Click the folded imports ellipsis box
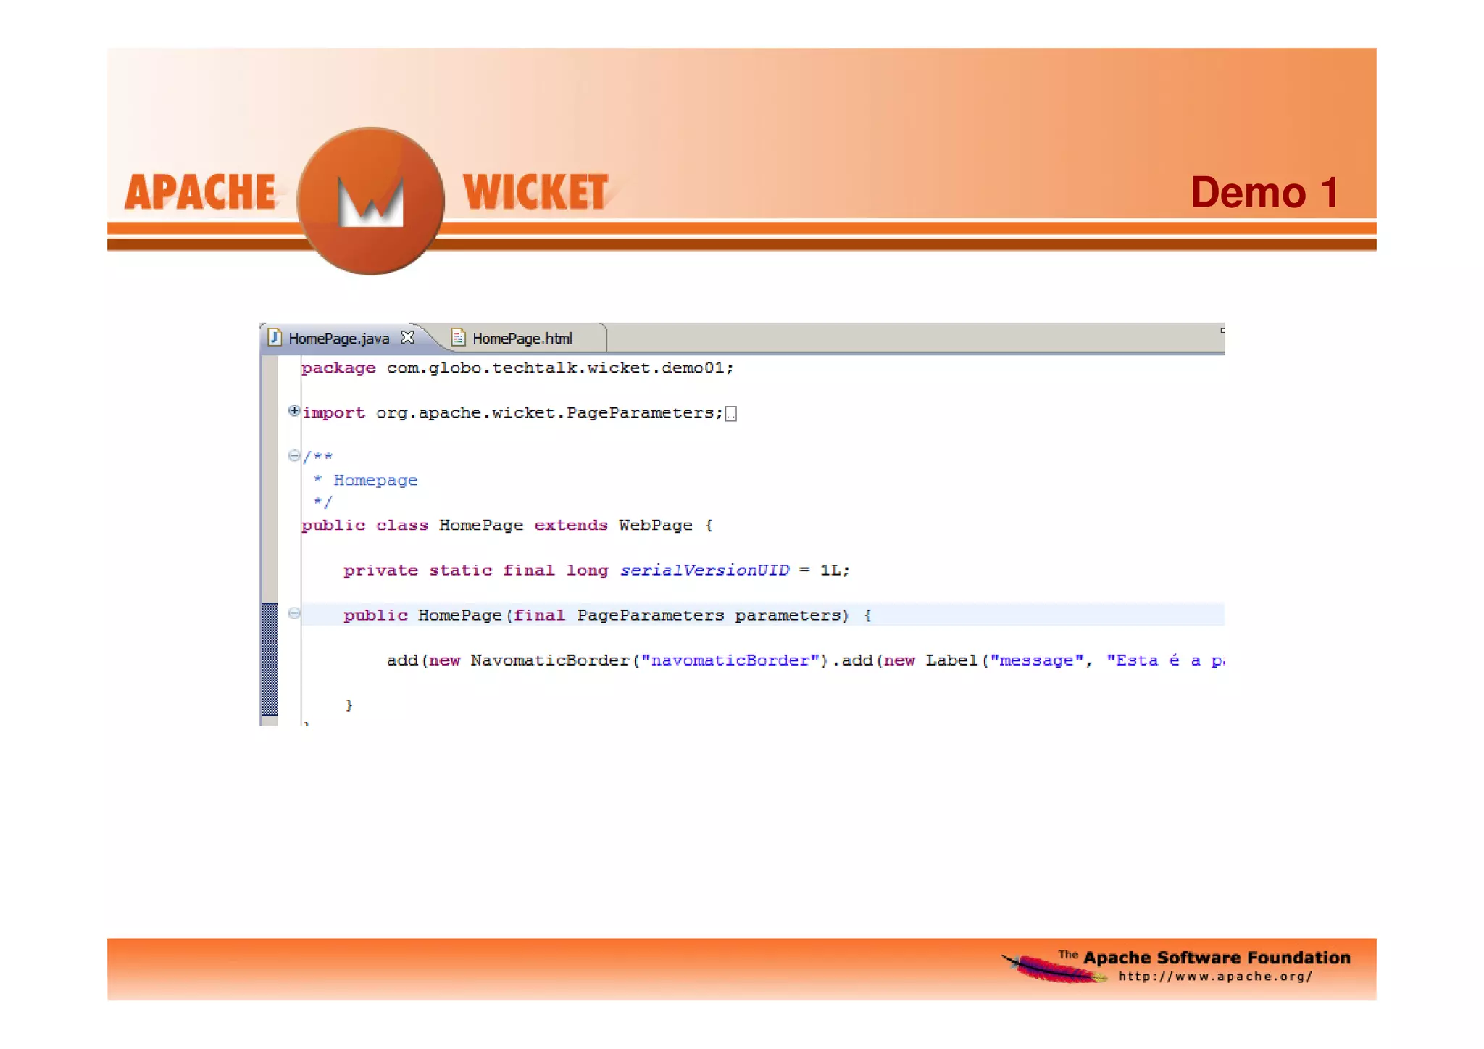Viewport: 1484px width, 1049px height. click(x=731, y=414)
